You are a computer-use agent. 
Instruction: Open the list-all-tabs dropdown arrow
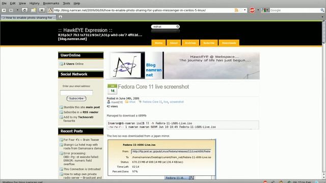pyautogui.click(x=322, y=17)
